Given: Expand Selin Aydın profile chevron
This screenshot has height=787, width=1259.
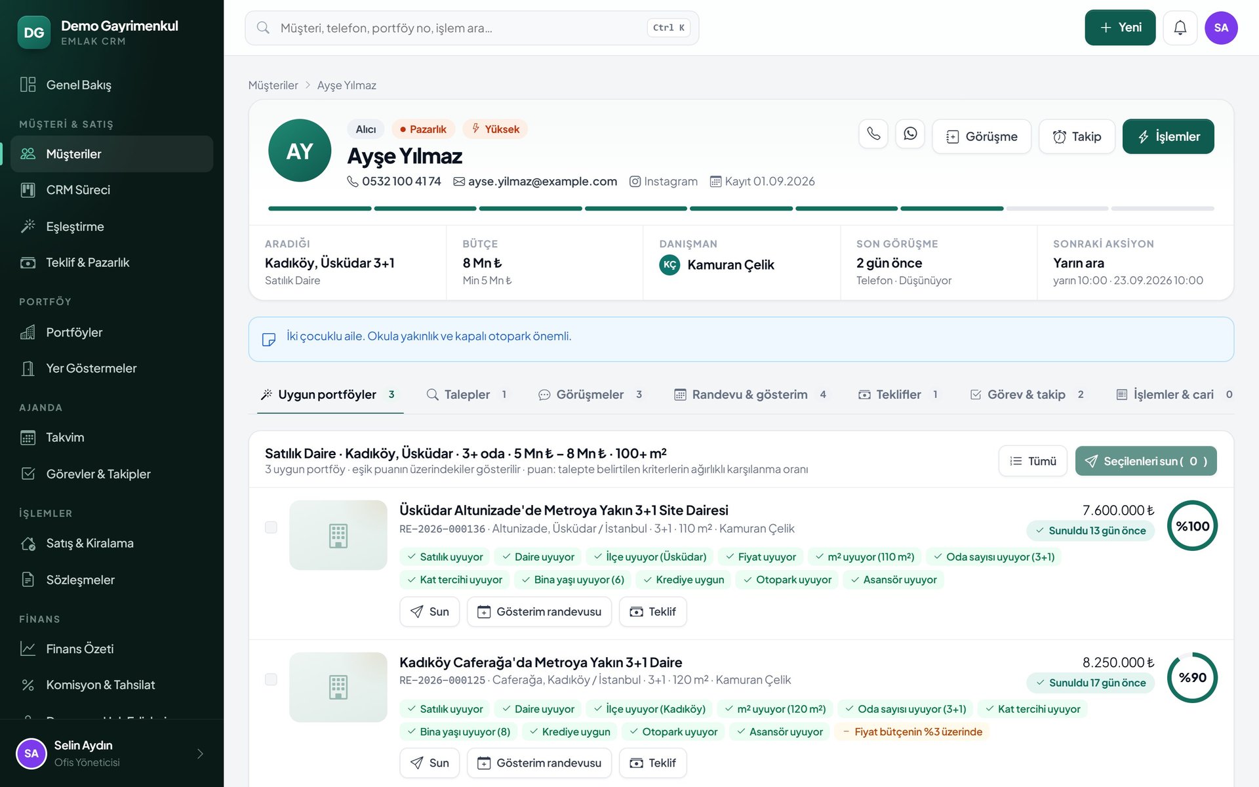Looking at the screenshot, I should pos(200,754).
